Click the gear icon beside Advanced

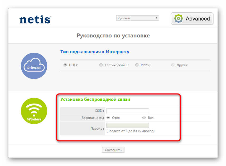[x=179, y=18]
